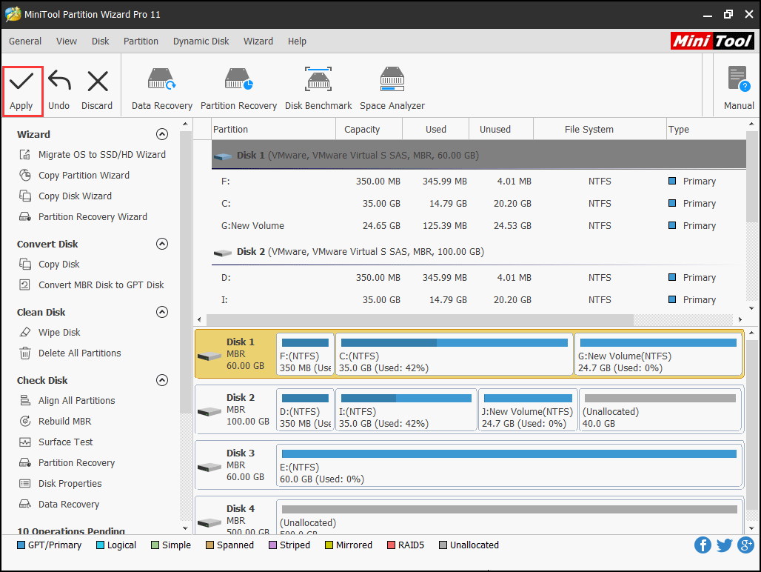The image size is (761, 572).
Task: Open the Disk menu
Action: 101,41
